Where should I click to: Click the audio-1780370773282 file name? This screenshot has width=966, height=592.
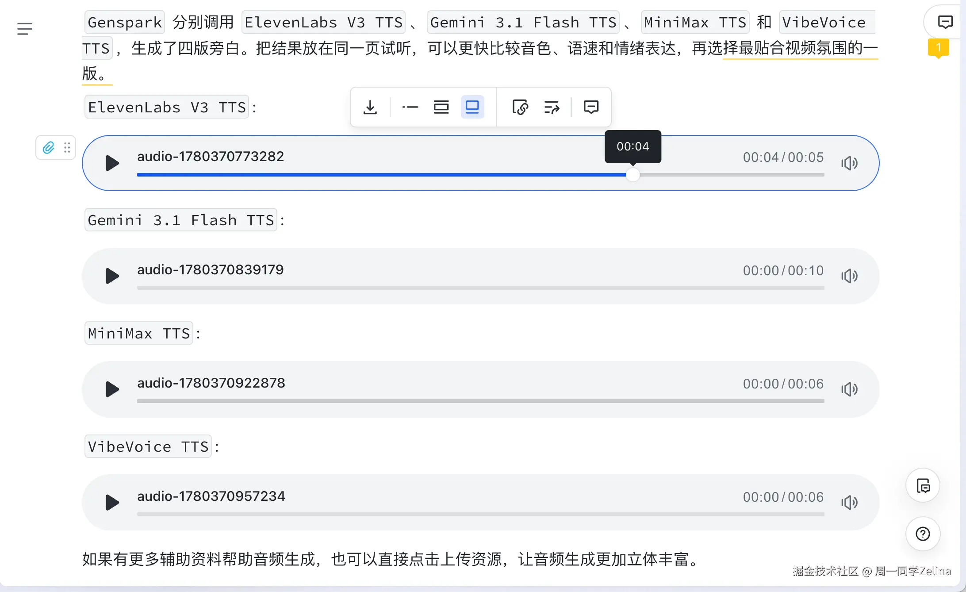click(211, 157)
